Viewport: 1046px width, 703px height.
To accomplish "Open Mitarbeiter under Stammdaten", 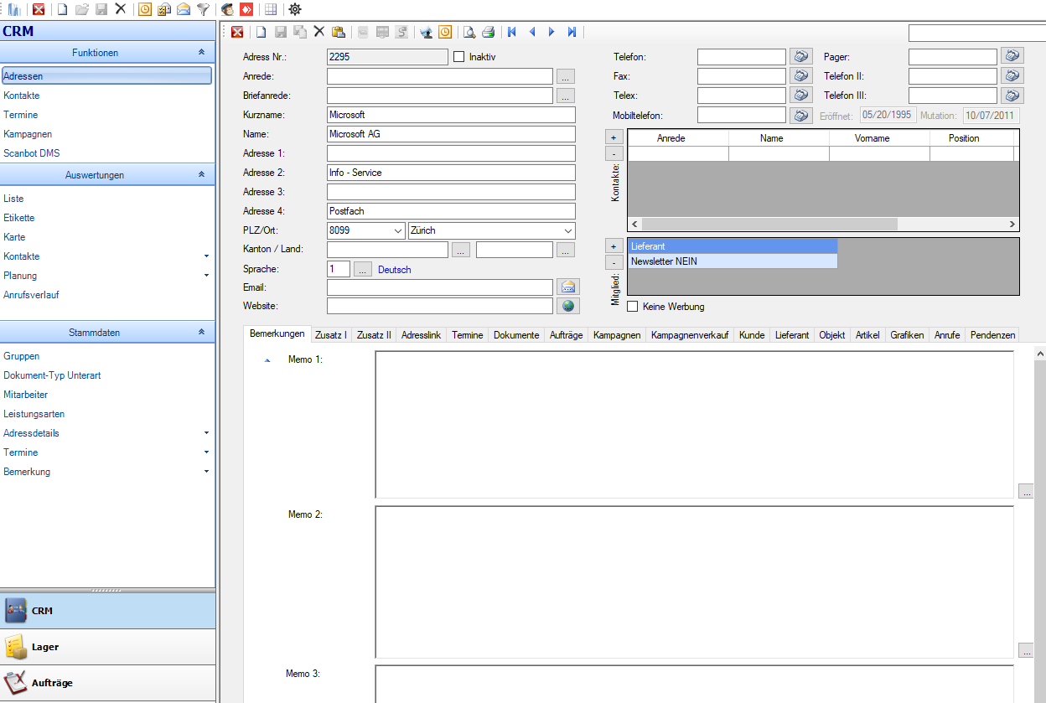I will (26, 395).
